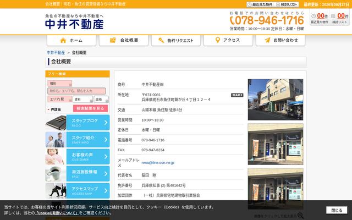
Task: Open the ホーム navigation tab
Action: coord(71,40)
